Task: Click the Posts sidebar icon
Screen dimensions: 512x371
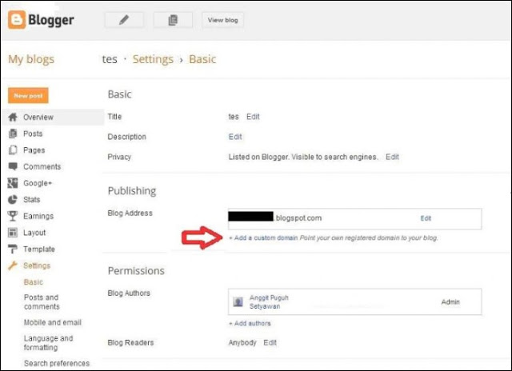Action: click(13, 134)
